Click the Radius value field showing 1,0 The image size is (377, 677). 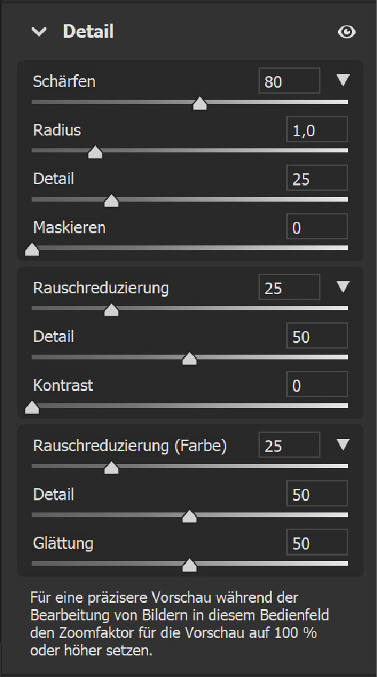click(x=317, y=129)
